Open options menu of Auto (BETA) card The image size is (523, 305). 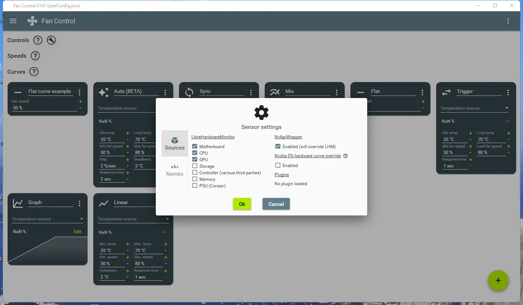coord(165,93)
